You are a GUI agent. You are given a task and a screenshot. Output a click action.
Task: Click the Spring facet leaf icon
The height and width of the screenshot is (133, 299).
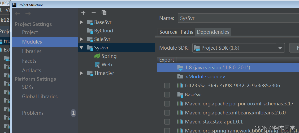tap(97, 56)
